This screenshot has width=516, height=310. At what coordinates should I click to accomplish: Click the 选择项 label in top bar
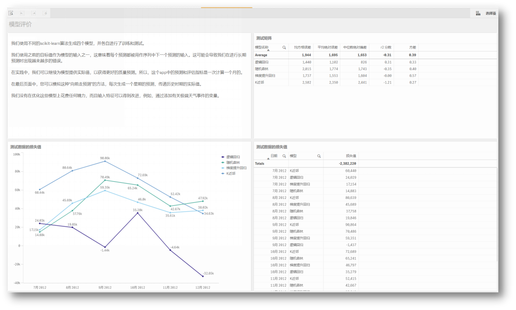490,13
